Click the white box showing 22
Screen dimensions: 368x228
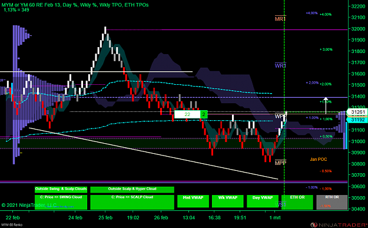(187, 114)
